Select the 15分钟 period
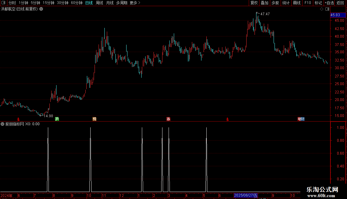347x199 pixels. point(48,3)
